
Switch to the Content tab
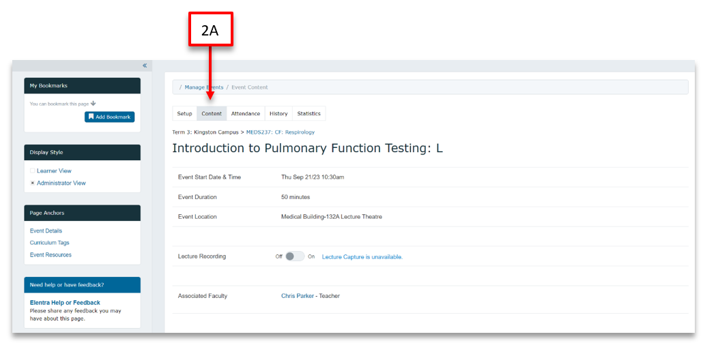(x=212, y=113)
